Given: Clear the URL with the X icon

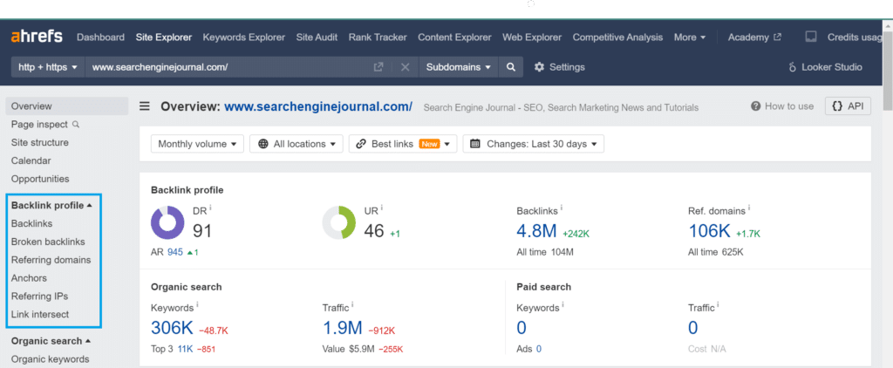Looking at the screenshot, I should pyautogui.click(x=405, y=66).
